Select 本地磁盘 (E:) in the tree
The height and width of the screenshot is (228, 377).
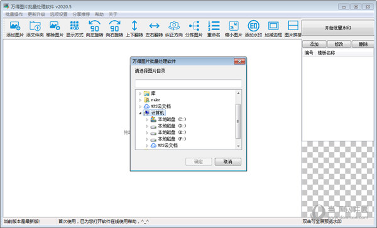pos(168,133)
